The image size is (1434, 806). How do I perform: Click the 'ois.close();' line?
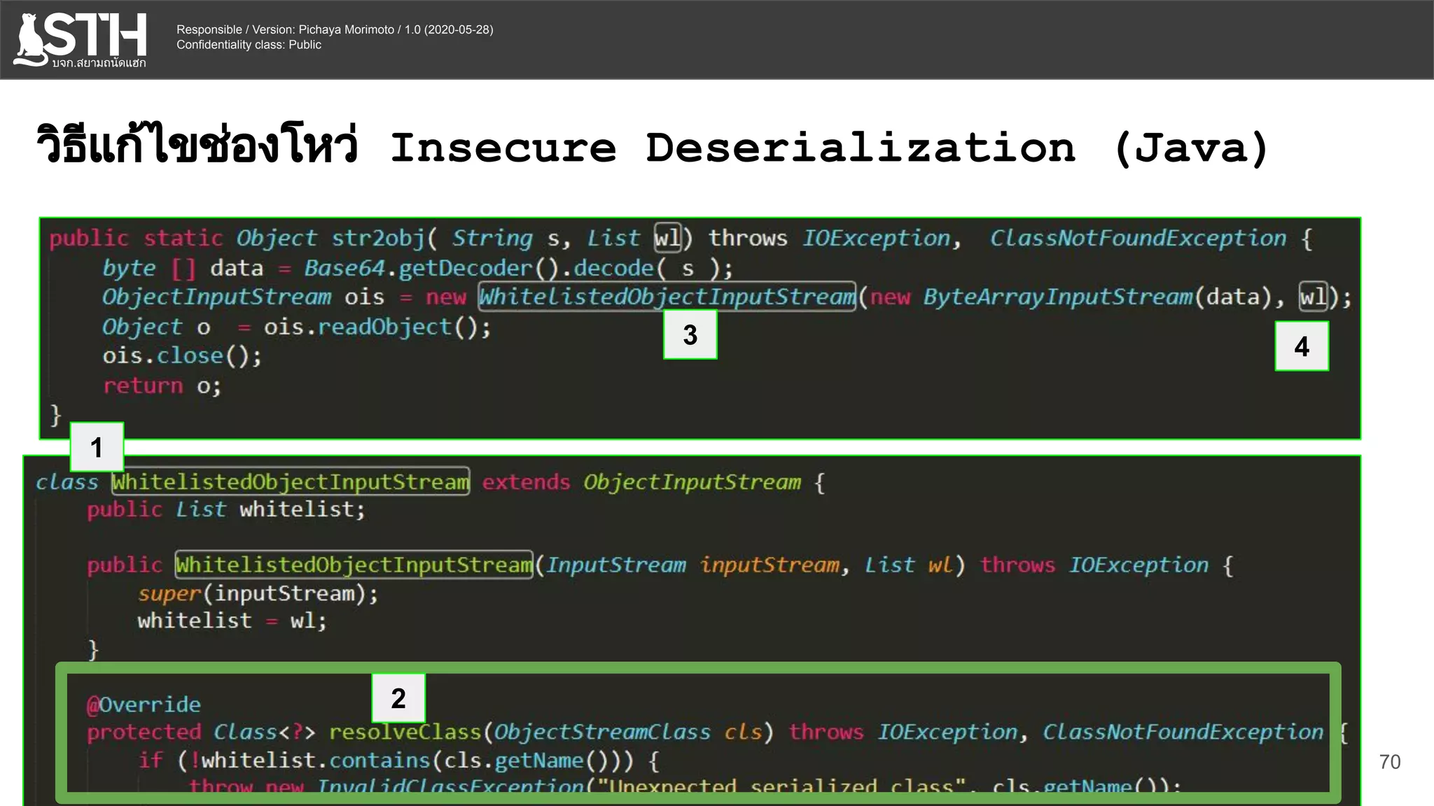click(182, 356)
